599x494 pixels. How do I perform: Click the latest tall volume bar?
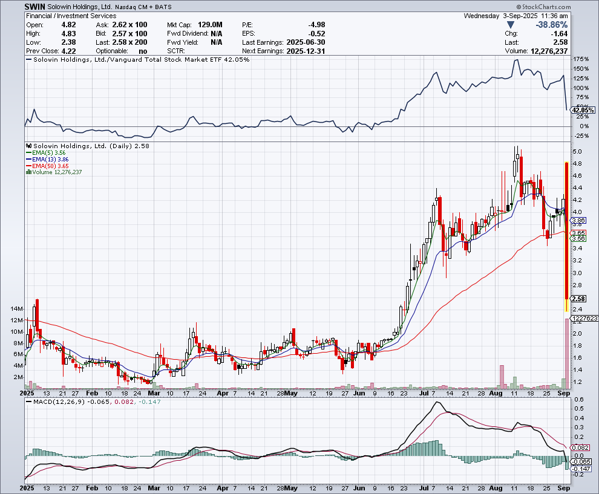(x=567, y=354)
